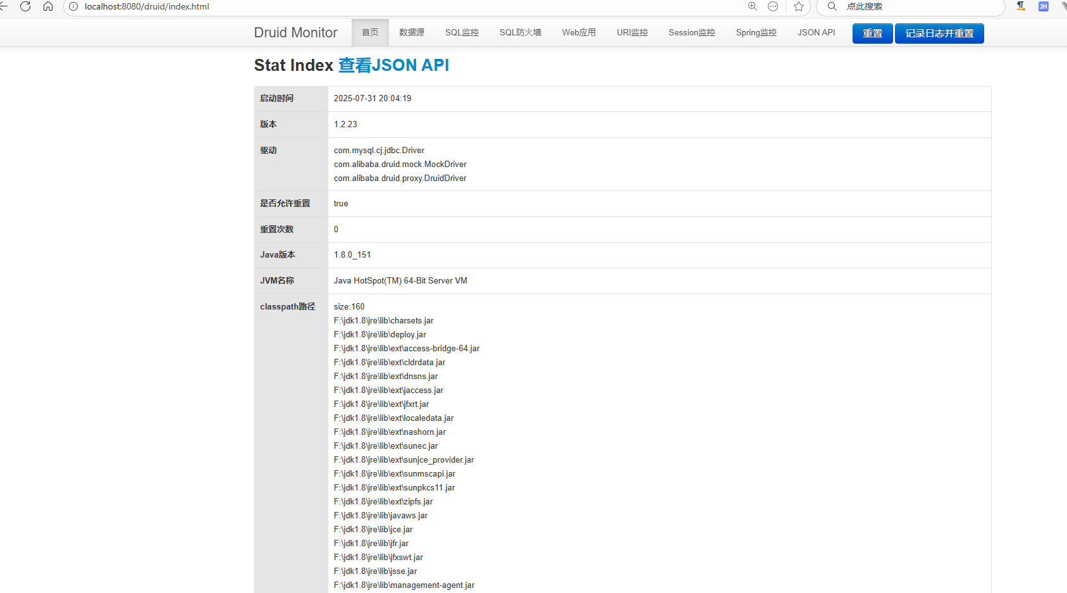Click the management-agent.jar classpath entry
The height and width of the screenshot is (593, 1067).
pyautogui.click(x=404, y=585)
